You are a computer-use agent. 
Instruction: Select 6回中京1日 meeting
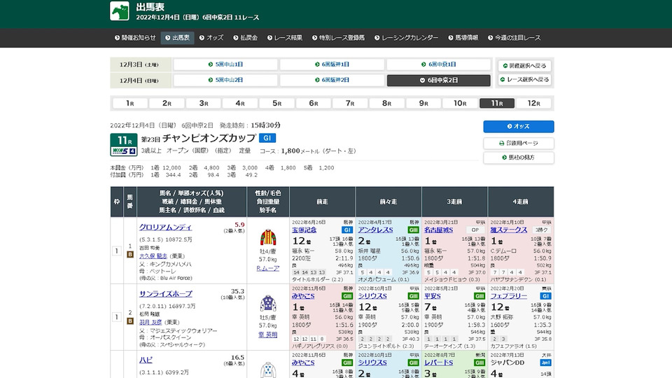click(x=439, y=64)
